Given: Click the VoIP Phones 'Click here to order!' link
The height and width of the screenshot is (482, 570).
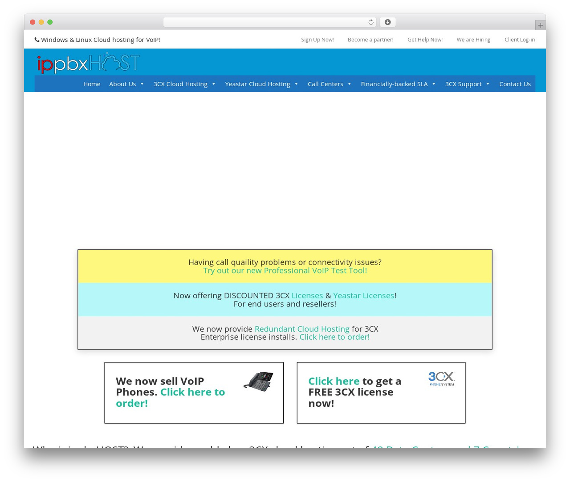Looking at the screenshot, I should 170,398.
